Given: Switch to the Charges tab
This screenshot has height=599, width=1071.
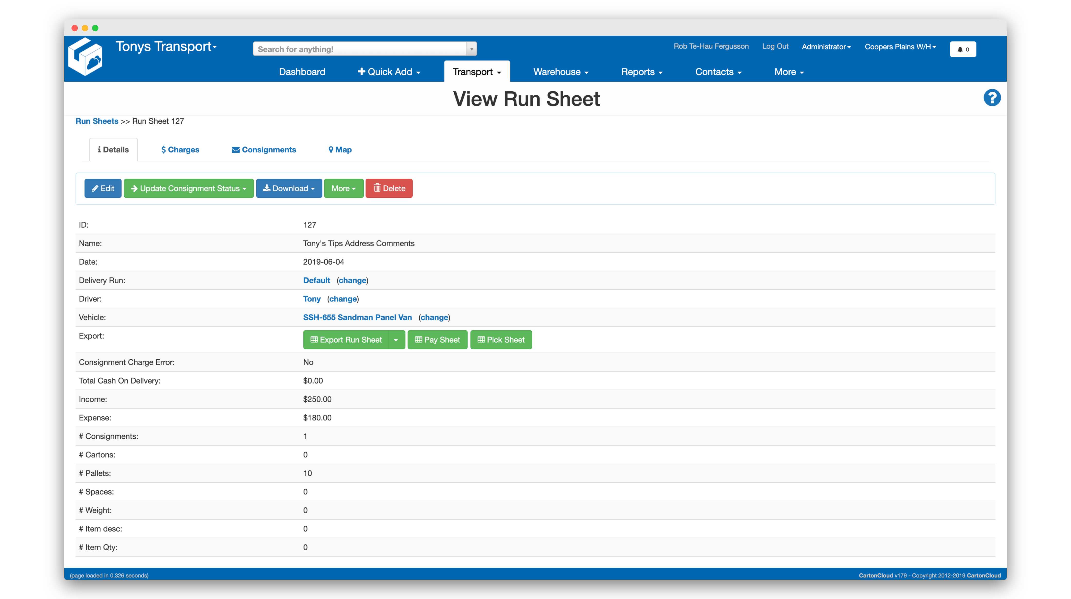Looking at the screenshot, I should 180,150.
